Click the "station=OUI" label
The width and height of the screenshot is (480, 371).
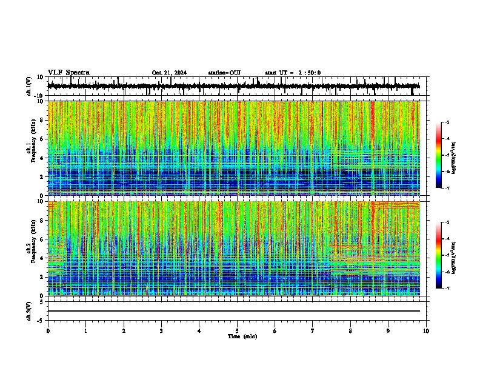click(224, 73)
